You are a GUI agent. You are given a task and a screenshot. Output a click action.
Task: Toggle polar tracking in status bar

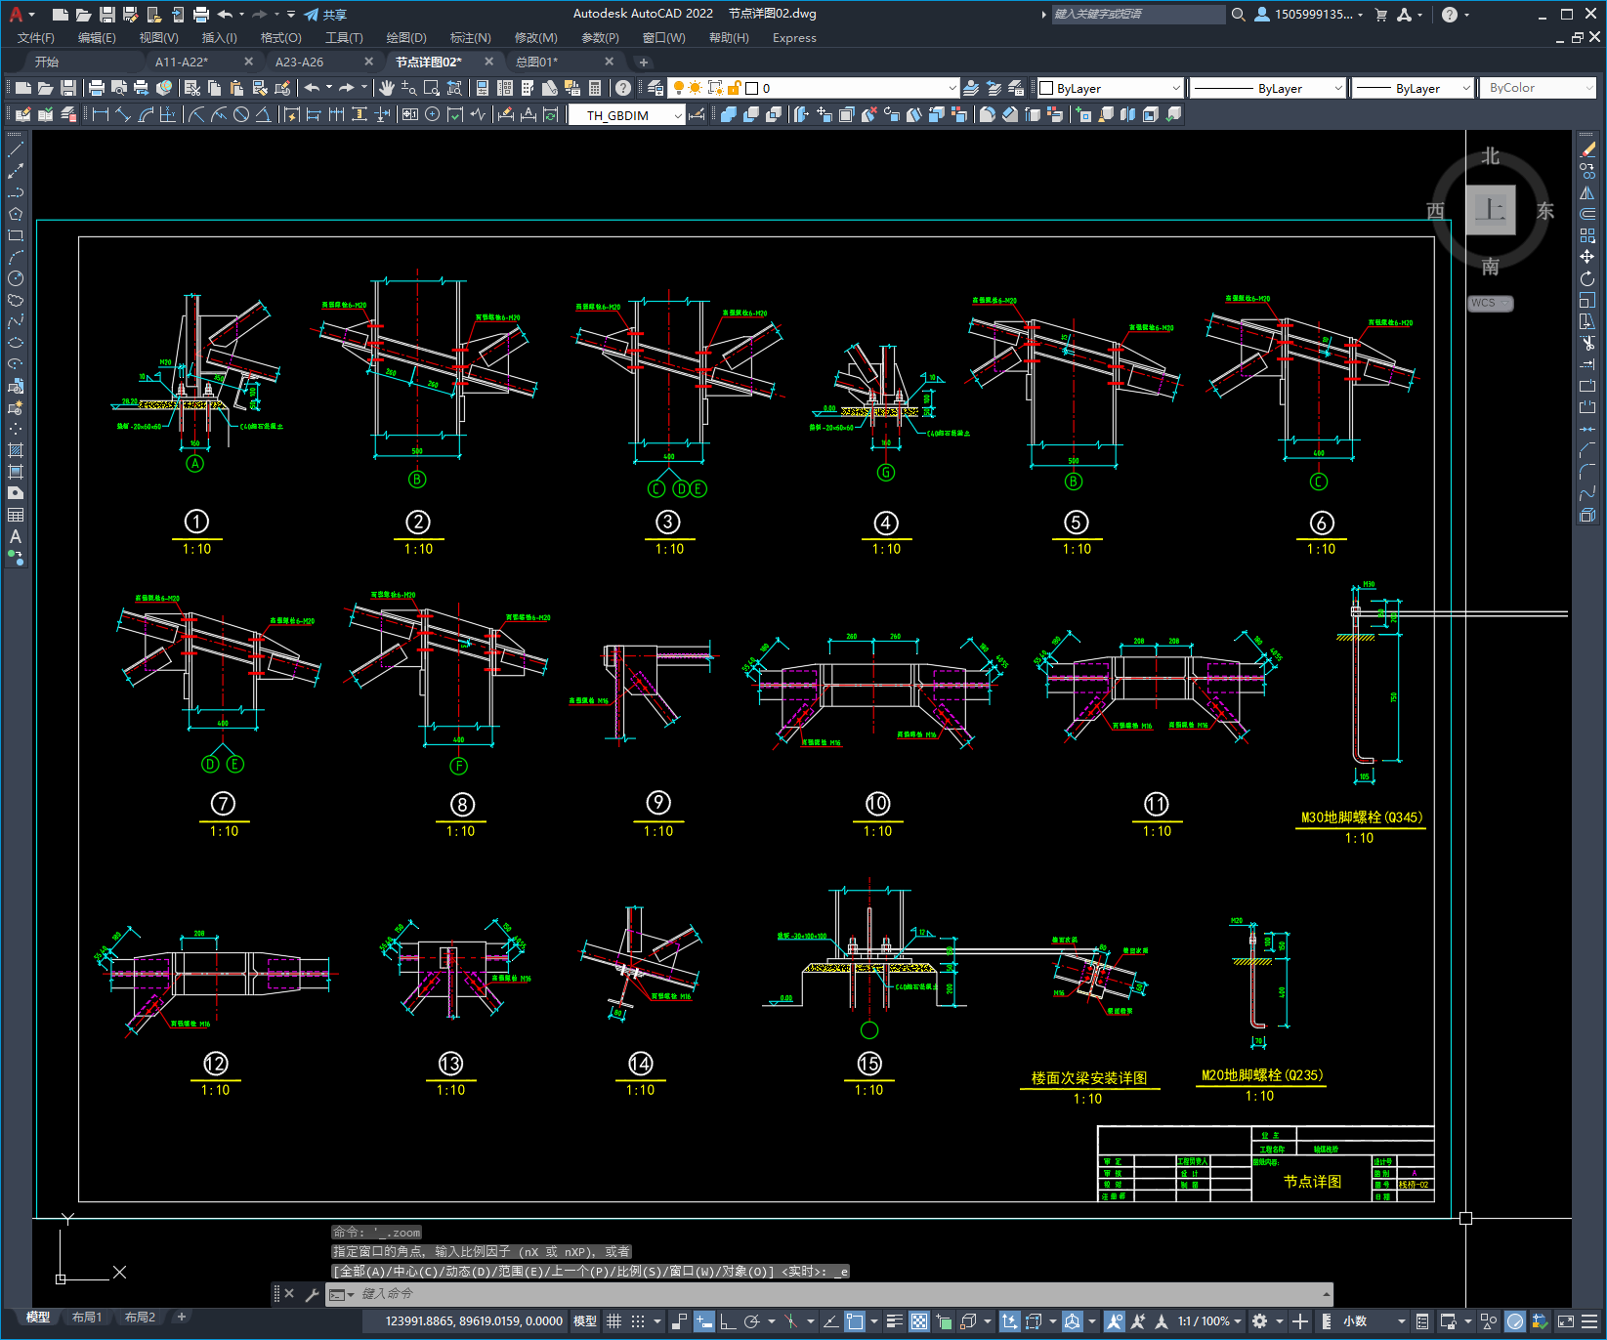pos(751,1321)
